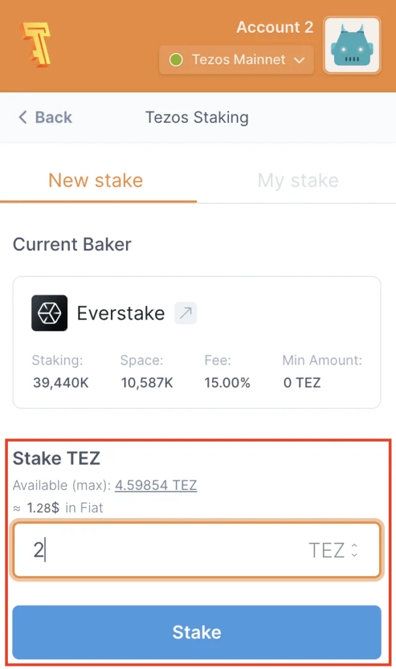Viewport: 396px width, 669px height.
Task: Switch to the New stake tab
Action: tap(96, 180)
